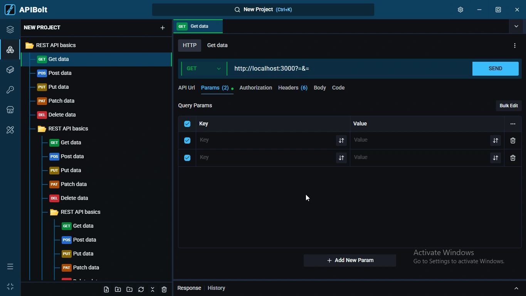Click the refresh icon in sidebar footer

[141, 289]
